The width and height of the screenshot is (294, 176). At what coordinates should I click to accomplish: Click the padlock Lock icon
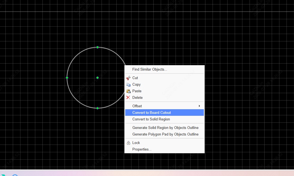(129, 143)
